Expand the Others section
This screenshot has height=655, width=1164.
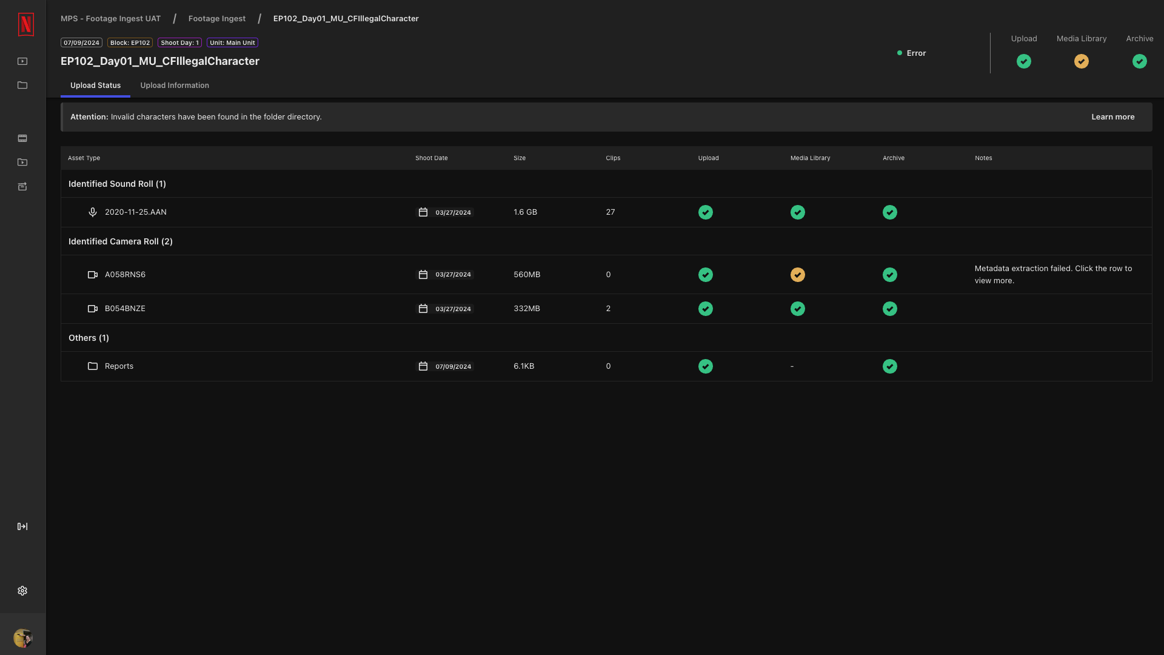coord(89,337)
